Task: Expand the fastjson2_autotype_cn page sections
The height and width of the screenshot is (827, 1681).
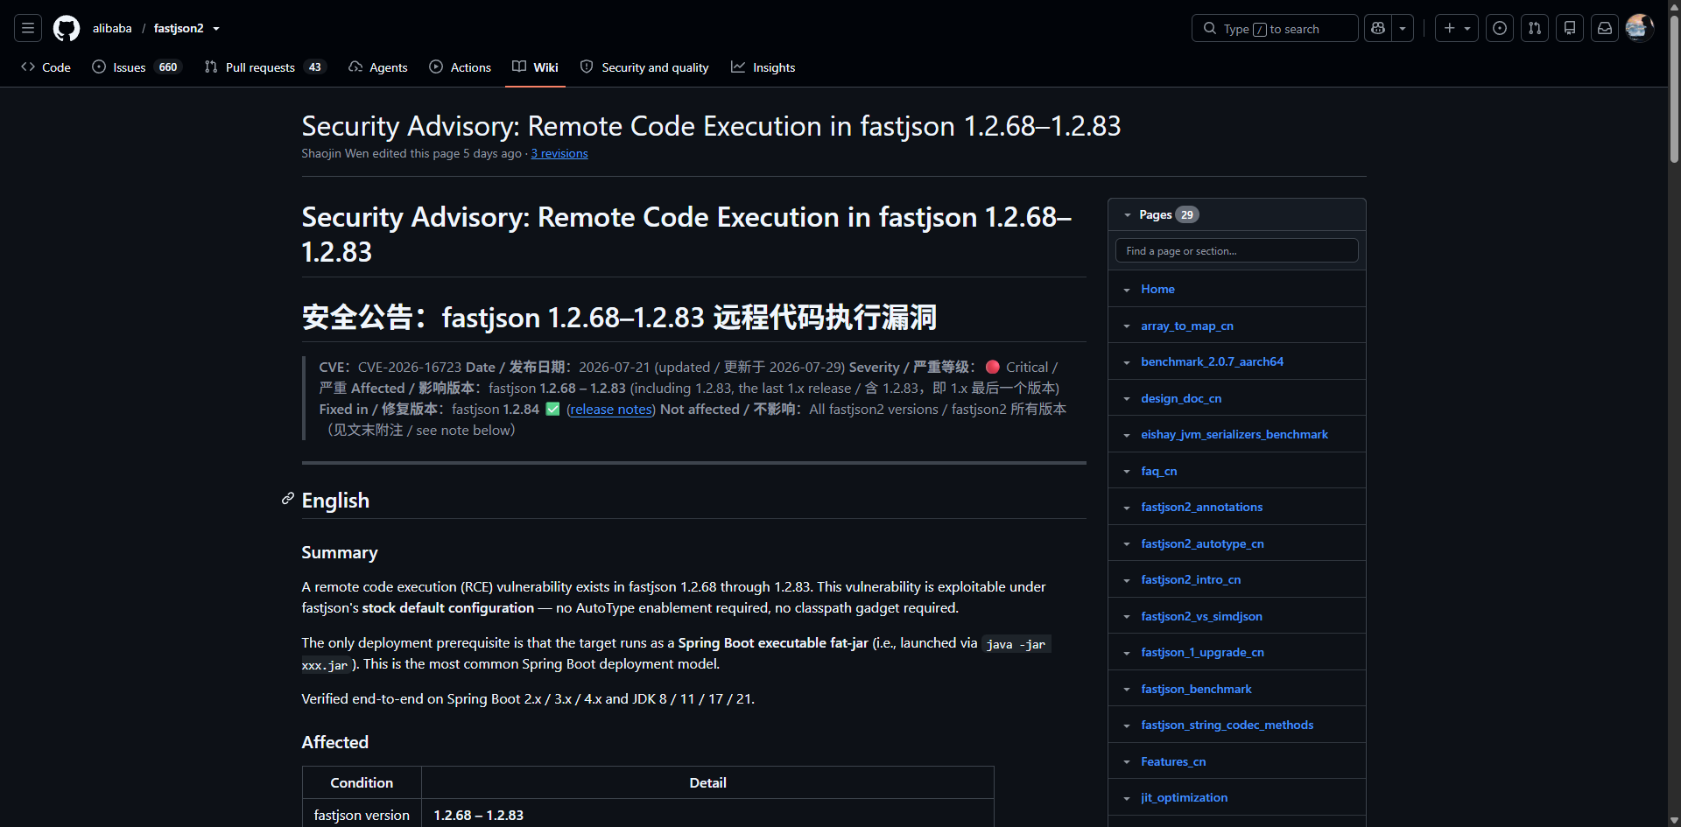Action: click(1127, 544)
